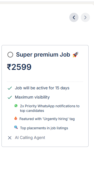Viewport: 94px width, 173px height.
Task: Click the Super premium Job title
Action: [x=43, y=55]
